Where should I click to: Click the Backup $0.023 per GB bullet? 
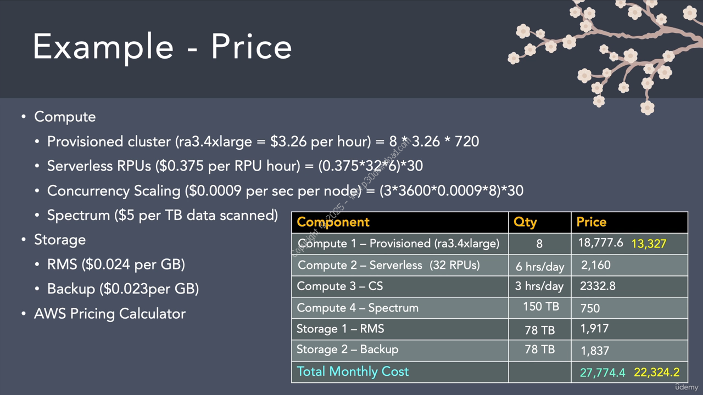click(123, 289)
